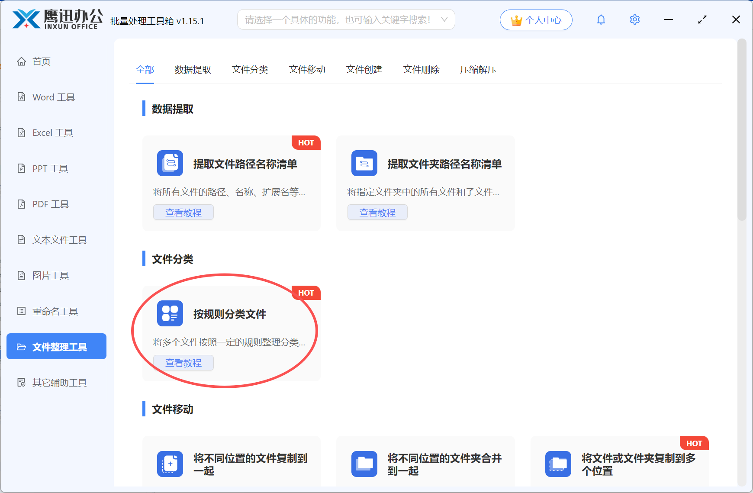This screenshot has height=493, width=753.
Task: Switch to the 文件分类 tab
Action: pyautogui.click(x=250, y=70)
